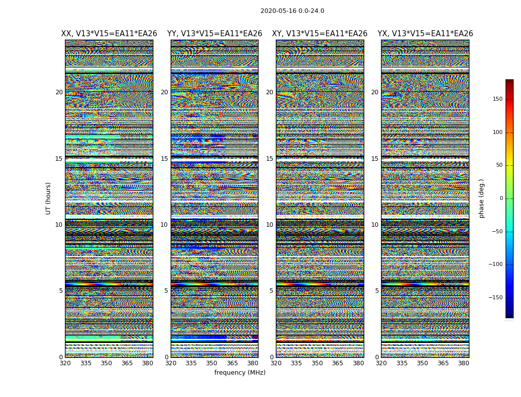Click colorbar tick label −100
Screen dimensions: 521x397
click(x=496, y=264)
